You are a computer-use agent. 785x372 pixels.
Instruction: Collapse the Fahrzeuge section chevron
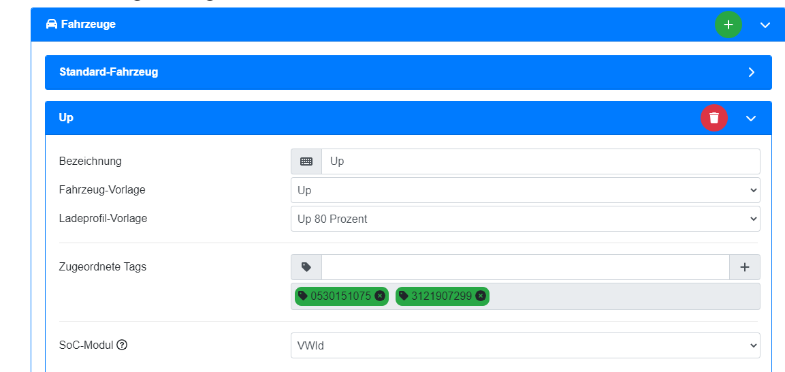point(765,25)
